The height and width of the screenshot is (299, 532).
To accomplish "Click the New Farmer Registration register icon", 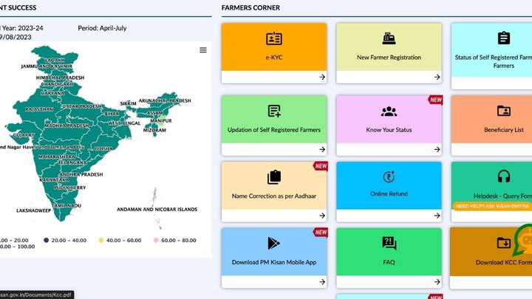I will click(x=389, y=38).
